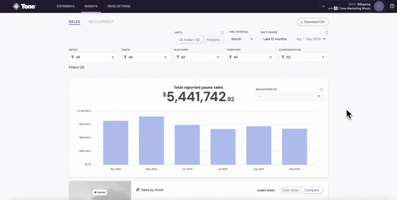The image size is (397, 200).
Task: Click the Artist filter funnel icon
Action: 73,57
